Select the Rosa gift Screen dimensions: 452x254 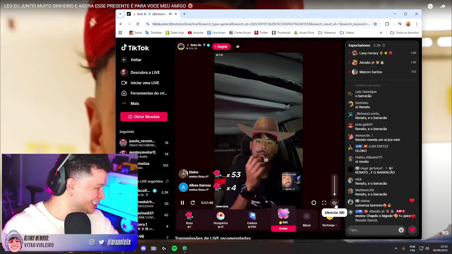click(189, 219)
